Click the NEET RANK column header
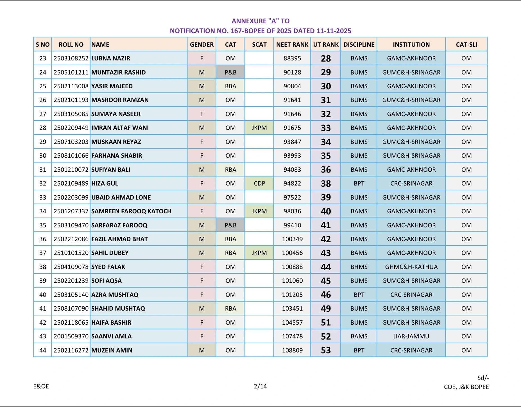 click(292, 44)
